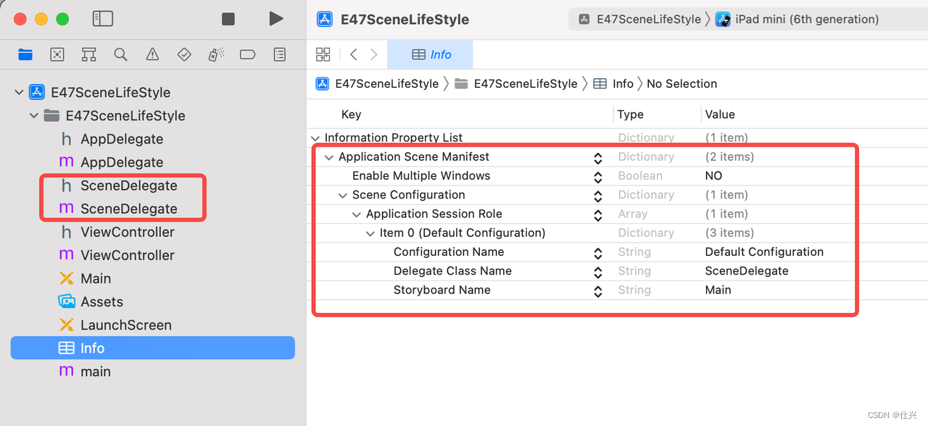This screenshot has width=928, height=426.
Task: Click the Key column header
Action: [x=351, y=114]
